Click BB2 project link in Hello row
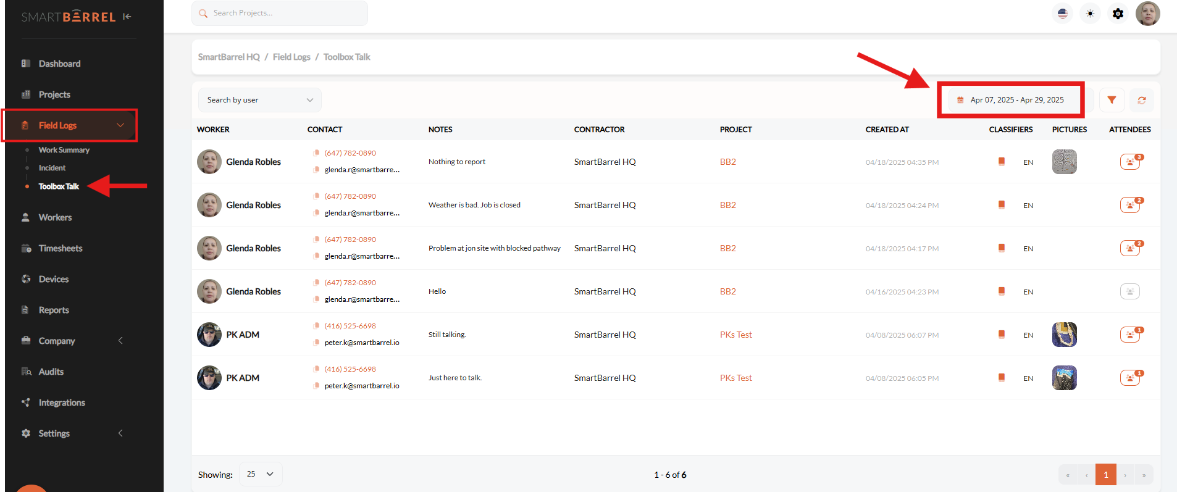Screen dimensions: 1177x492 pos(728,291)
